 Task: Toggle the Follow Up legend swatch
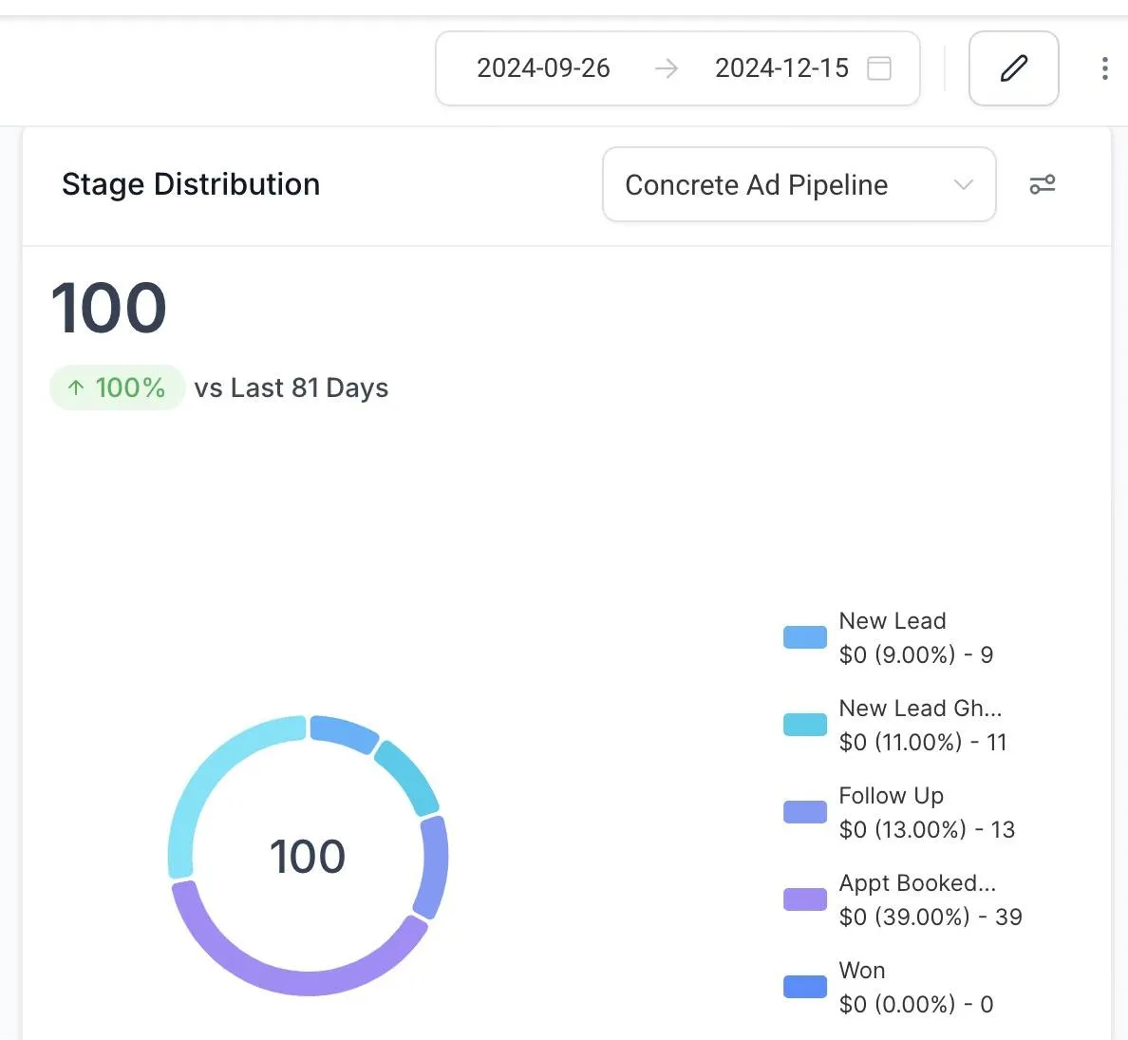click(804, 812)
